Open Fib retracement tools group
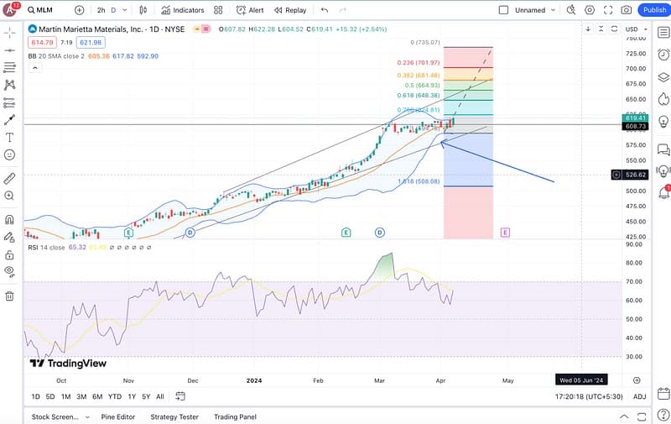The image size is (671, 424). pos(9,67)
